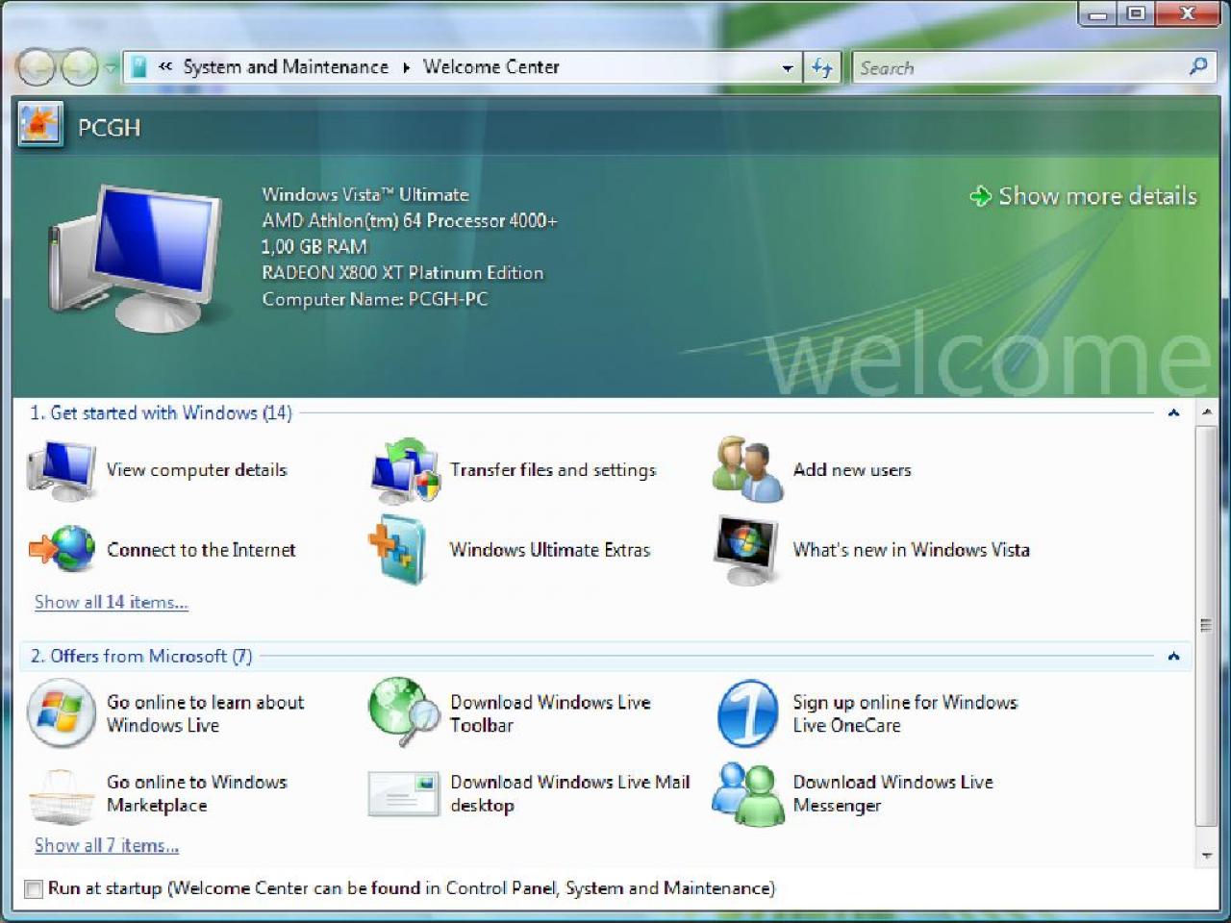
Task: Expand the breadcrumb double-chevron menu
Action: [x=165, y=66]
